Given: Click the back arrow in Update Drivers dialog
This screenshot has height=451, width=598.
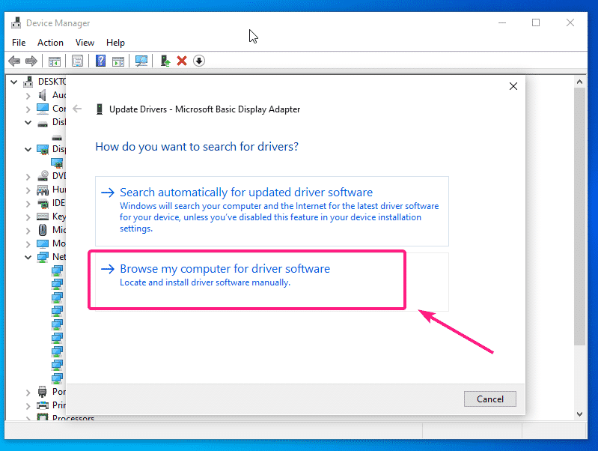Looking at the screenshot, I should click(x=77, y=109).
